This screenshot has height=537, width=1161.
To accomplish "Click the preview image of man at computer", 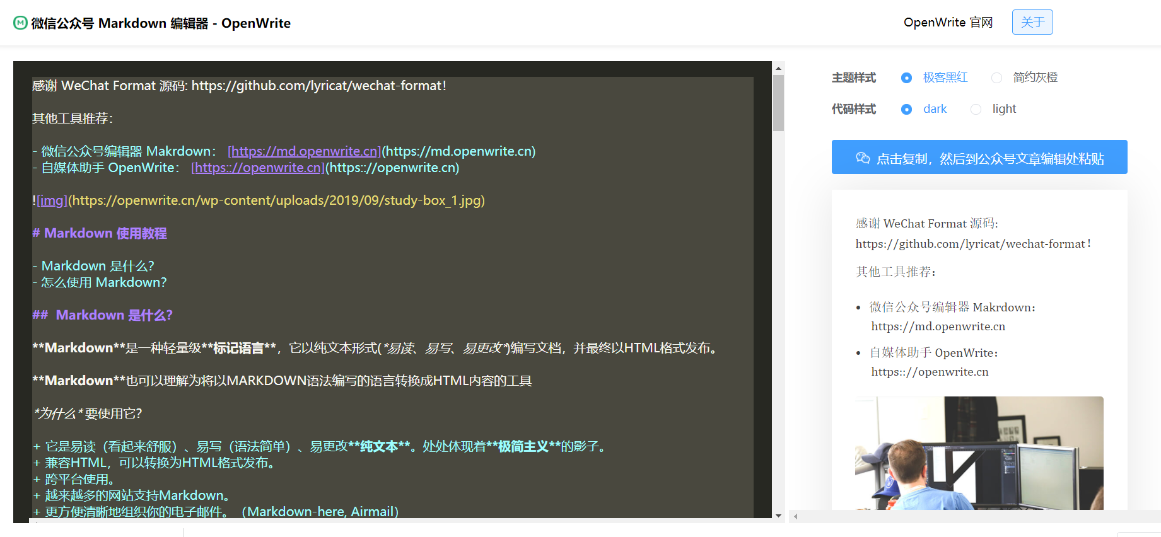I will (x=979, y=453).
